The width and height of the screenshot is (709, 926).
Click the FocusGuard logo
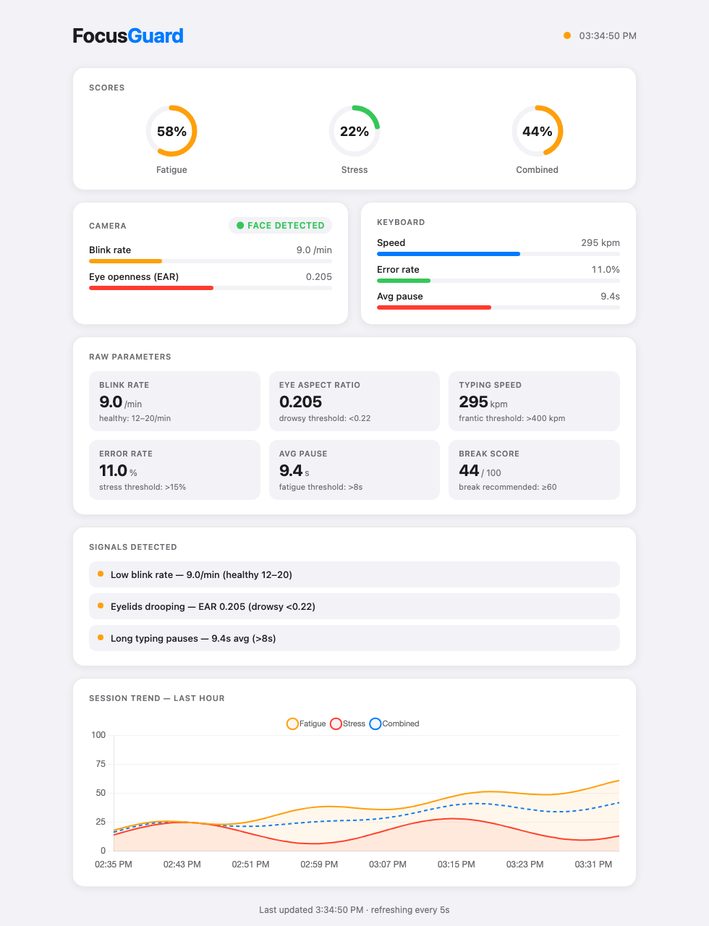coord(128,35)
